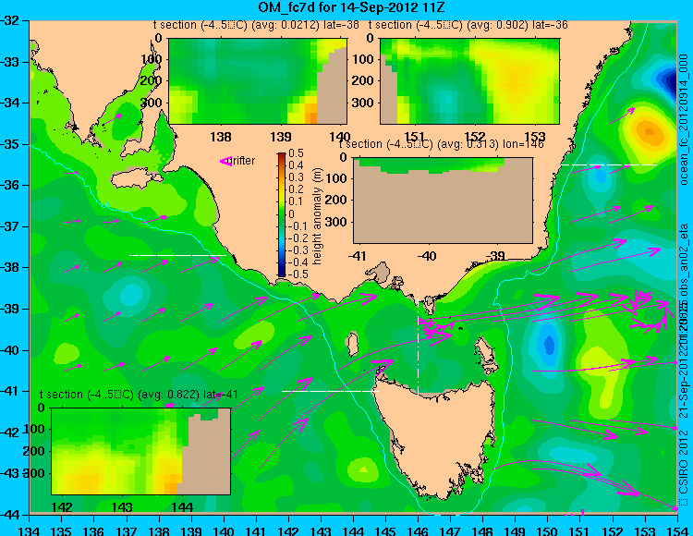The image size is (693, 536).
Task: Click the 'height anomaly (m)' colorbar label
Action: coord(317,216)
